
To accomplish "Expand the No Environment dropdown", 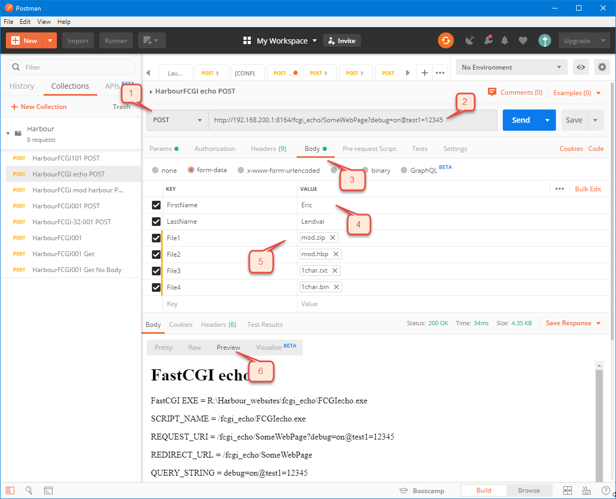I will pos(511,67).
